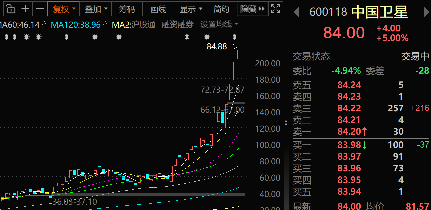The height and width of the screenshot is (210, 431).
Task: Click the +4.00 price change
Action: point(388,28)
